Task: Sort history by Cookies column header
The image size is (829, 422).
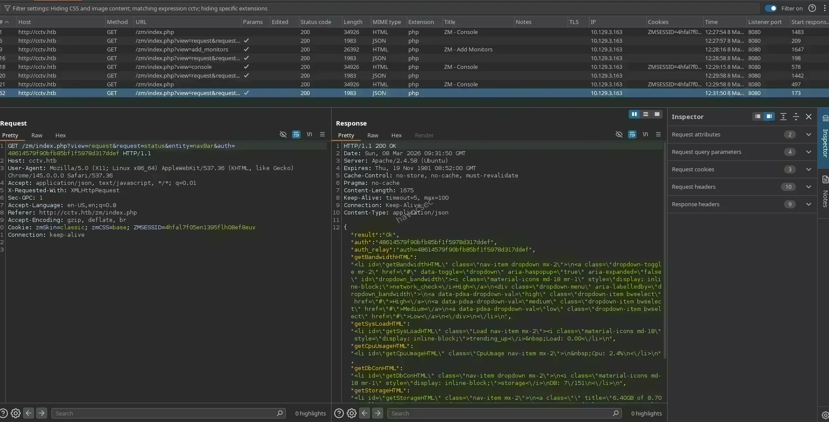Action: point(674,22)
